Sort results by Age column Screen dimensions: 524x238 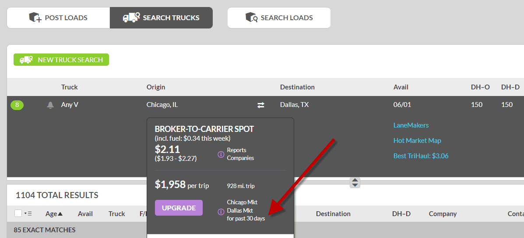(54, 213)
